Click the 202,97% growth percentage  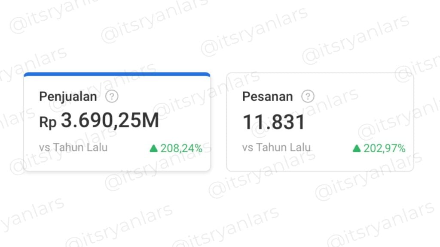384,148
